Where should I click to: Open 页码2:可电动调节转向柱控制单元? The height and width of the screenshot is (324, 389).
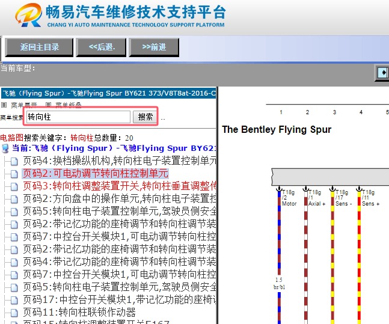pyautogui.click(x=96, y=173)
